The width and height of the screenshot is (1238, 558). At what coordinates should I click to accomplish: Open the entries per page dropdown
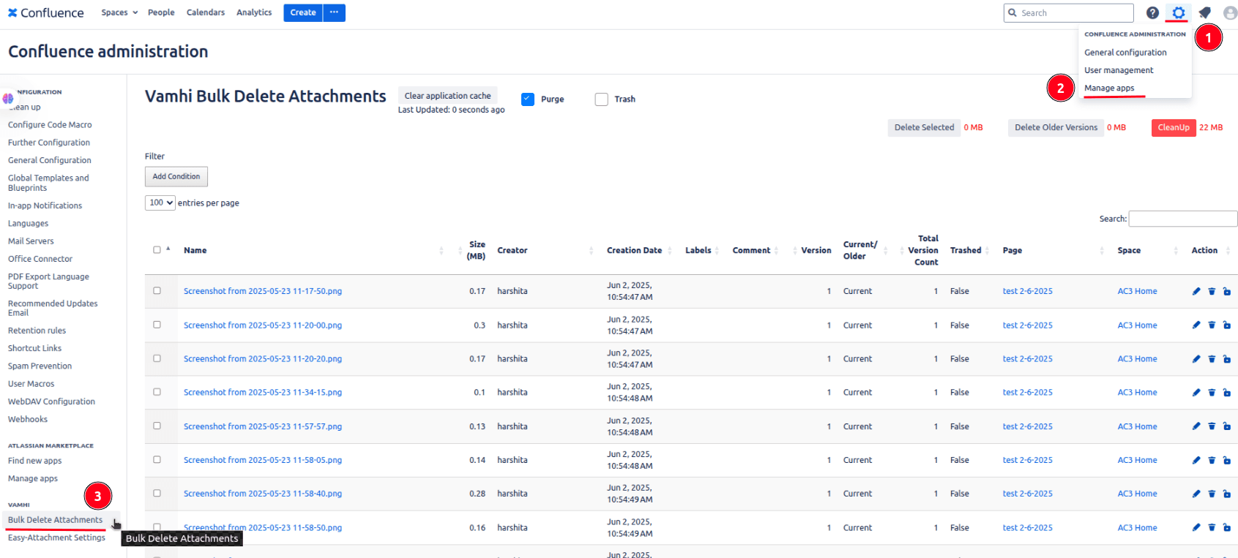point(160,203)
